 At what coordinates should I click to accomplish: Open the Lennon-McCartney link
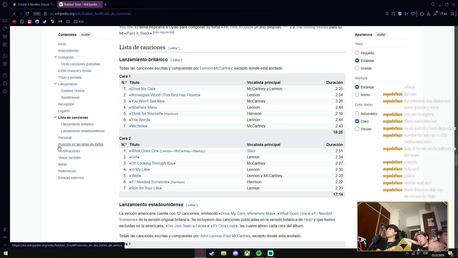pos(216,68)
